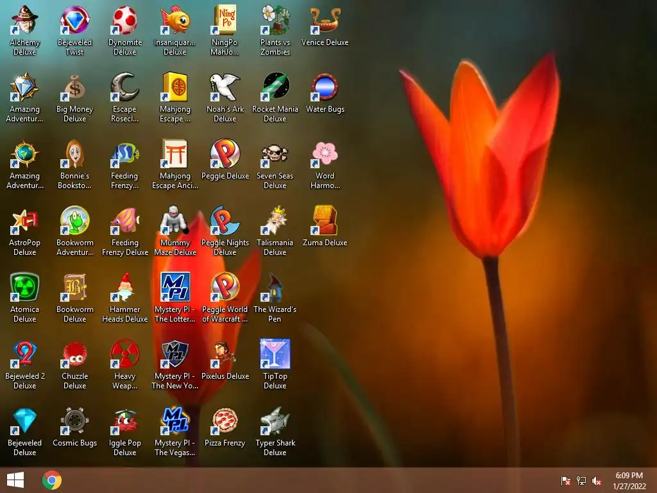
Task: Click the Peggle Deluxe icon
Action: (225, 153)
